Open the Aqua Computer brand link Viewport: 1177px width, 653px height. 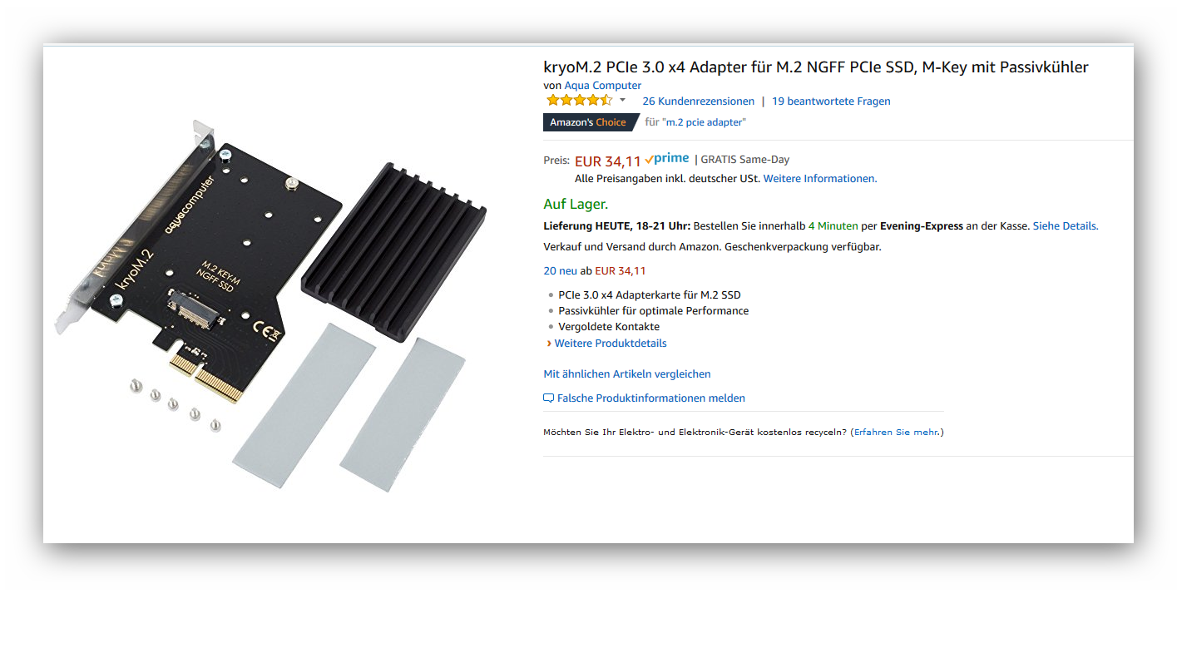(x=603, y=85)
